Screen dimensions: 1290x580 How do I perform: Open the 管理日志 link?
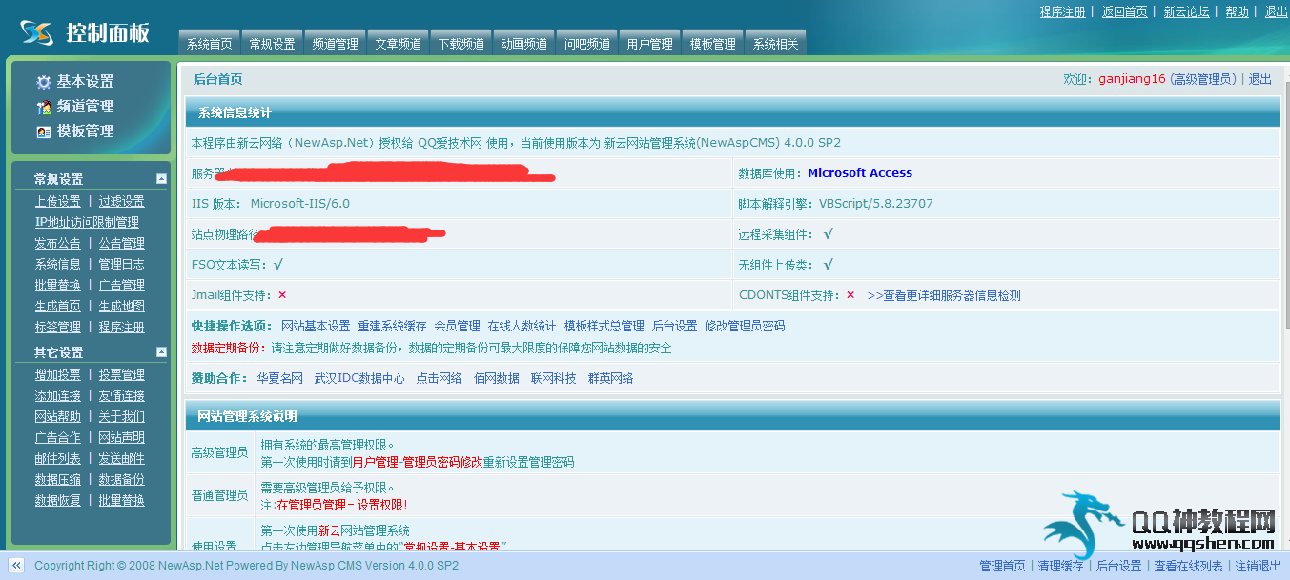tap(122, 264)
